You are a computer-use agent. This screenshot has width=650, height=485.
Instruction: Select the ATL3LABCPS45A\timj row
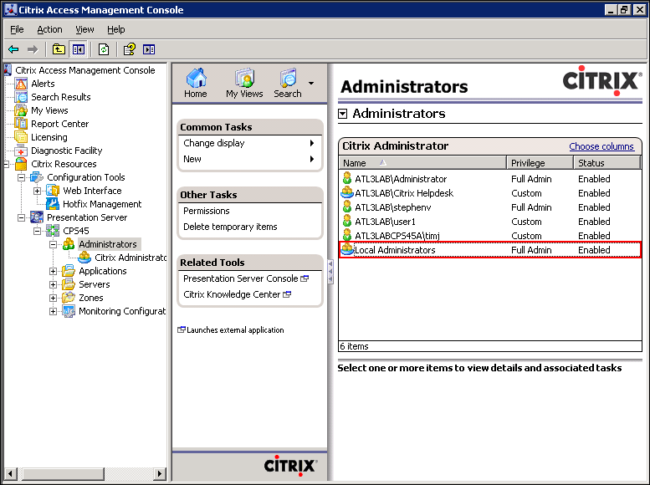[x=490, y=236]
